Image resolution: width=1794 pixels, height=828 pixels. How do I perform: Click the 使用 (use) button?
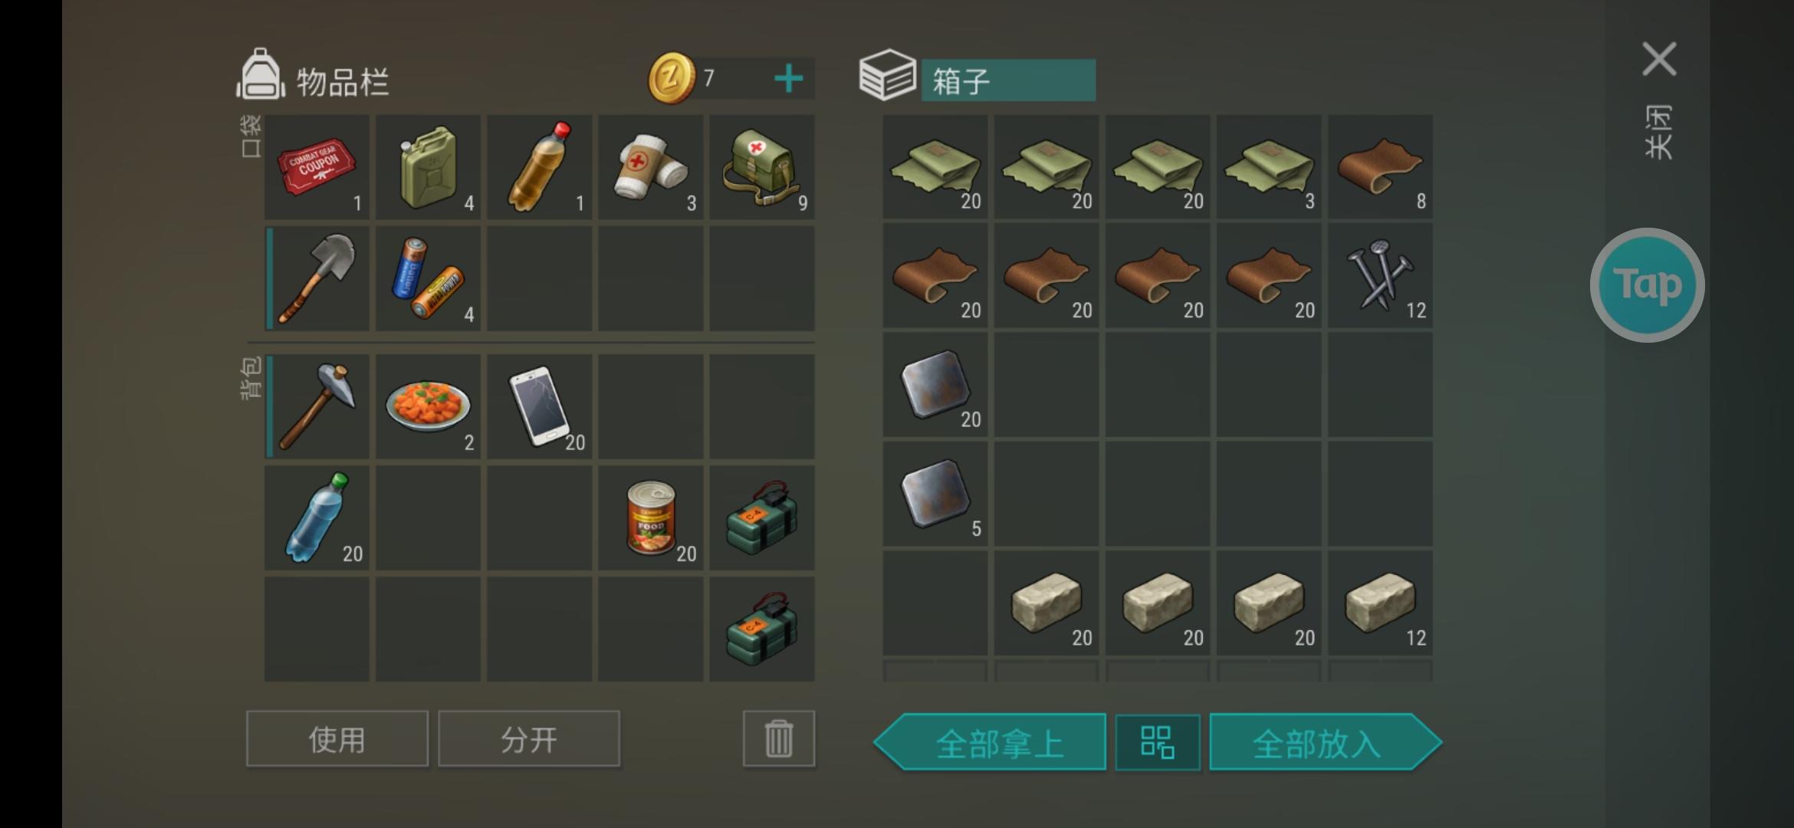(x=337, y=738)
